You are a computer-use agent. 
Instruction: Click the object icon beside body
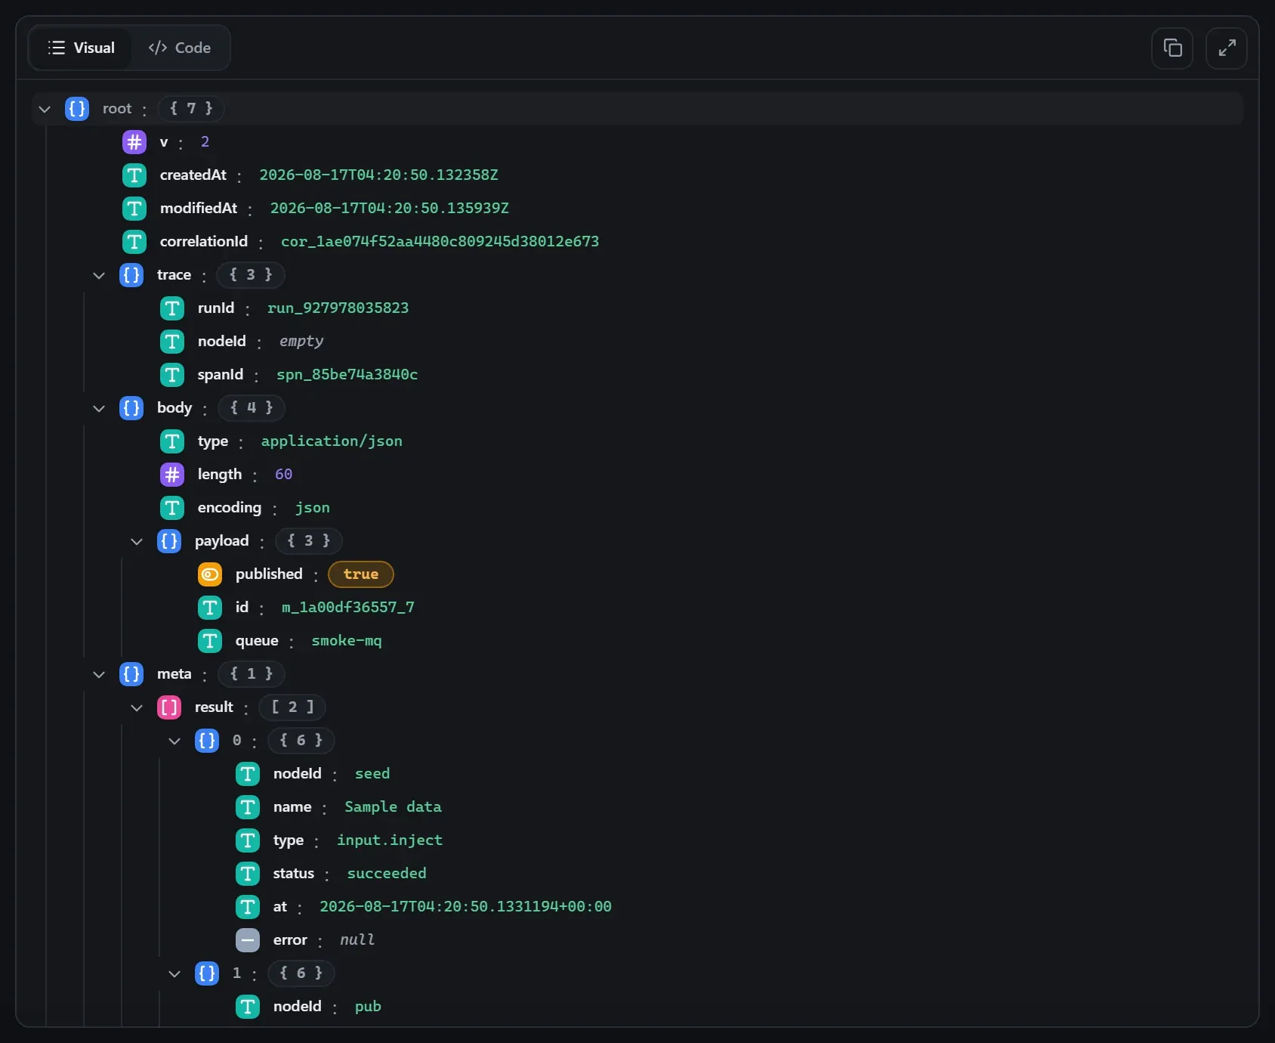(x=131, y=408)
